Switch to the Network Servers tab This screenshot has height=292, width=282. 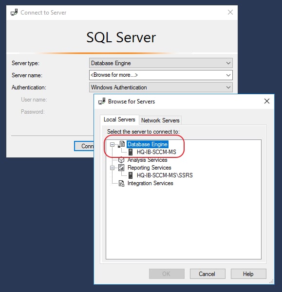click(160, 120)
